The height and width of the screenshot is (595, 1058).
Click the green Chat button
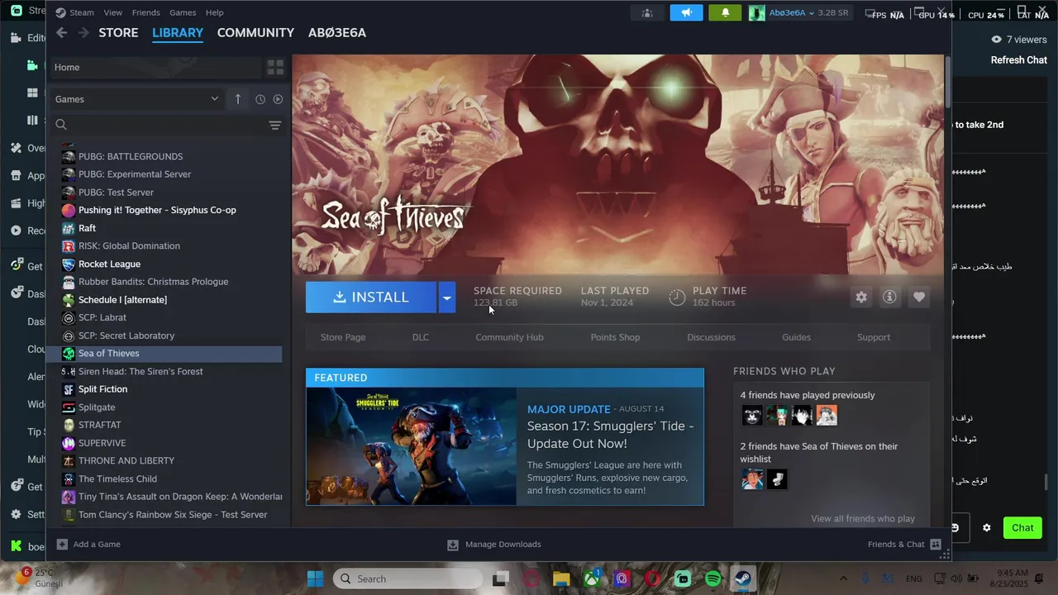(1022, 528)
